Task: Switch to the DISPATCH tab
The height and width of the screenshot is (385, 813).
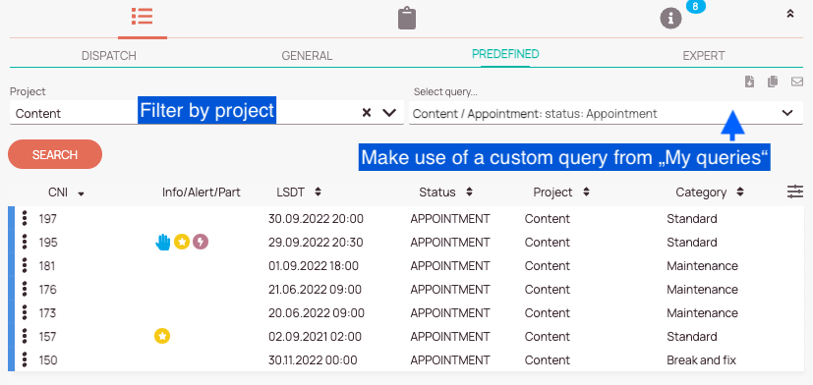Action: coord(109,56)
